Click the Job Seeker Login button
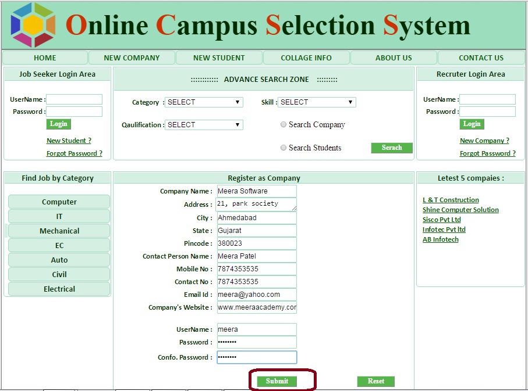 pos(58,124)
